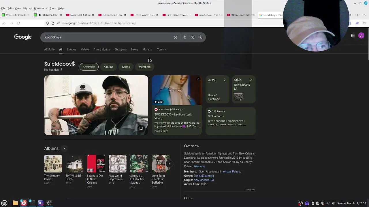Viewport: 369px width, 207px height.
Task: Open three-dot menu next to Hip hop duo
Action: 62,70
